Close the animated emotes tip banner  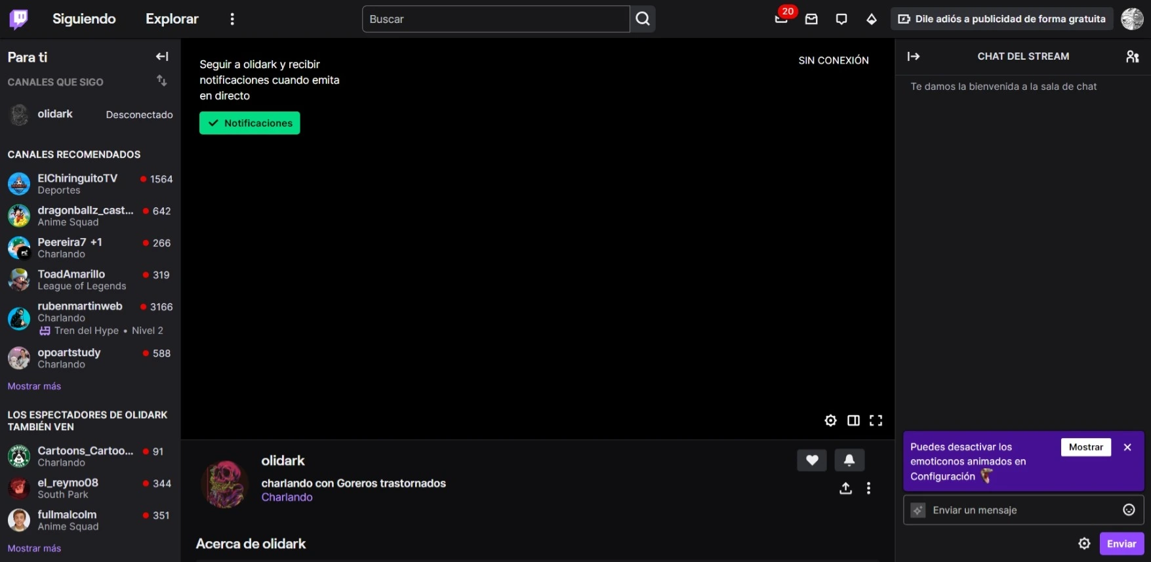(1127, 447)
